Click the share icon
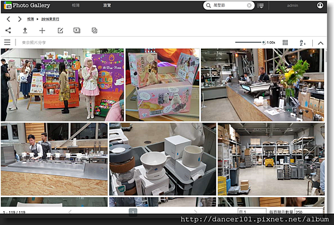The image size is (334, 225). 8,30
